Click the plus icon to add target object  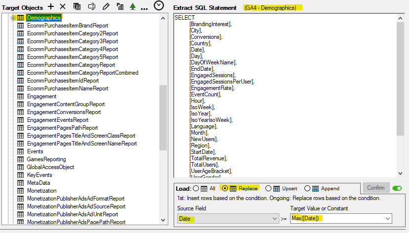click(x=51, y=6)
